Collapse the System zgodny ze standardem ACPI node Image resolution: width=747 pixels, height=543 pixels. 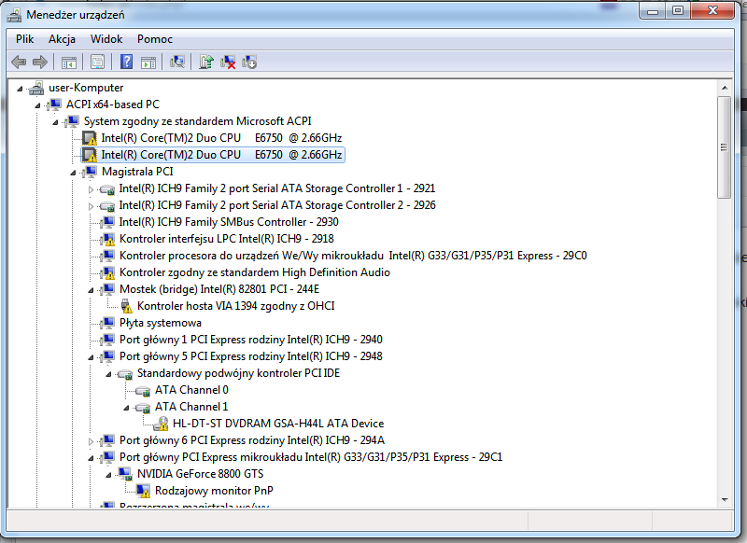tap(55, 122)
